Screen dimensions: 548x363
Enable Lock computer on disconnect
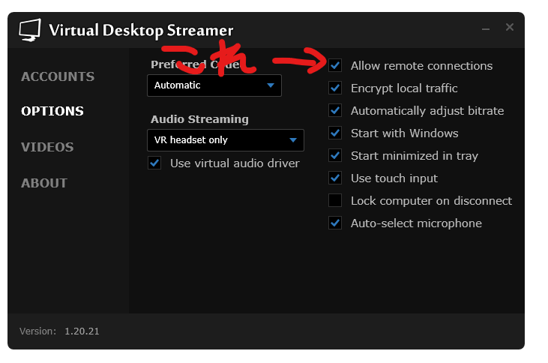335,200
